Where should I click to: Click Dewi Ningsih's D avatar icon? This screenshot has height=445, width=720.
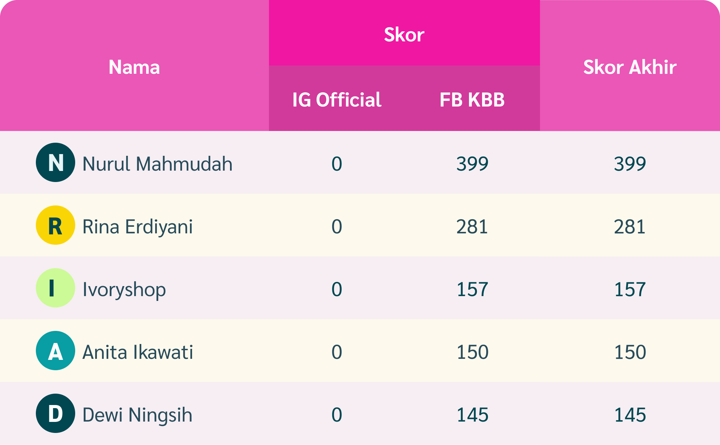(x=56, y=413)
